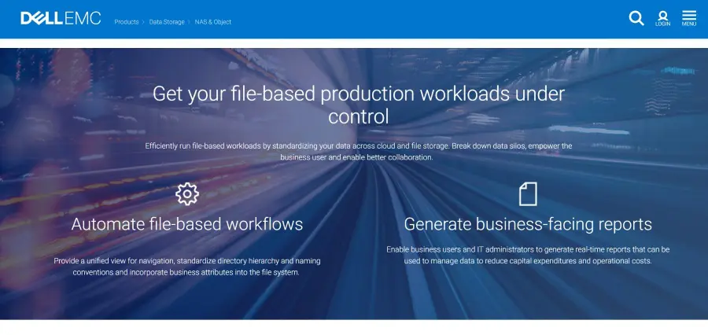Click the document icon above Generate reports

click(x=528, y=193)
